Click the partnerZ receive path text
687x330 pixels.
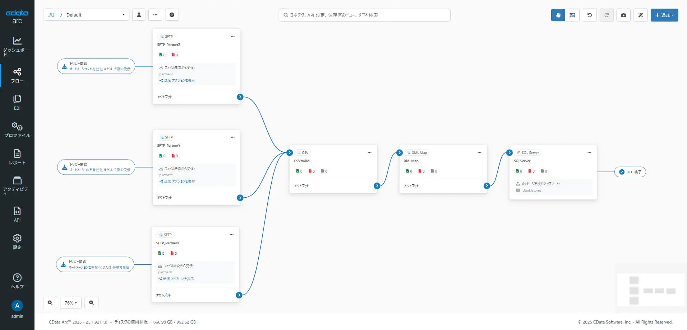click(166, 74)
